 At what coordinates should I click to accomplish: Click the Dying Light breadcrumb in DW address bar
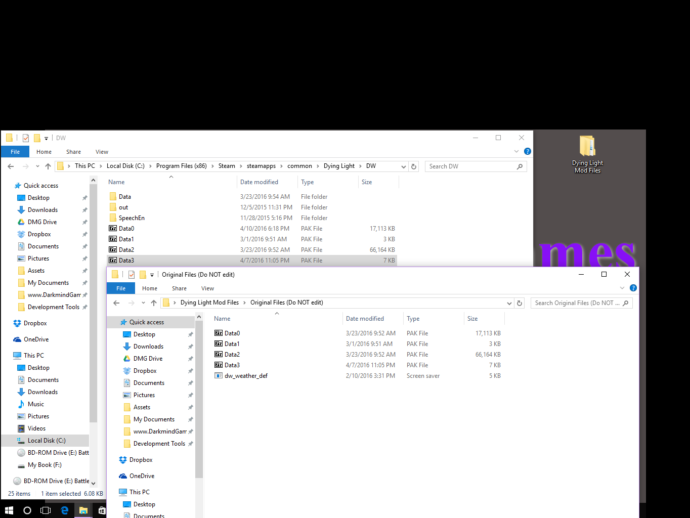(x=339, y=166)
